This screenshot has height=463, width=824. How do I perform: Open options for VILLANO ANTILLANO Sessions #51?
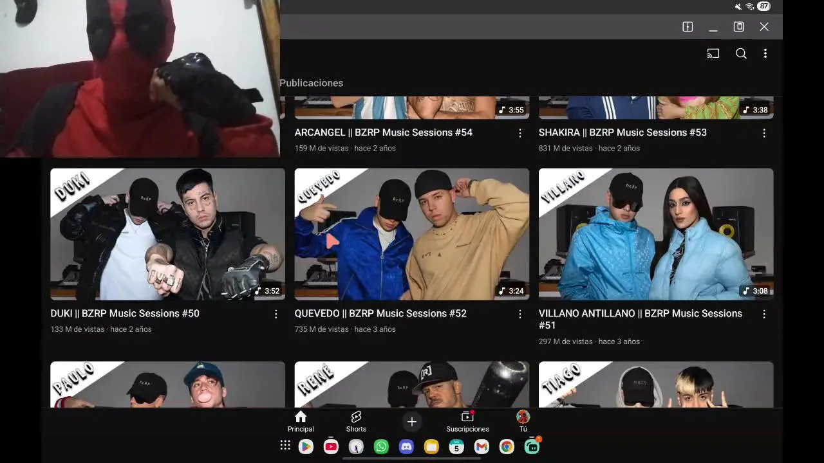point(764,314)
